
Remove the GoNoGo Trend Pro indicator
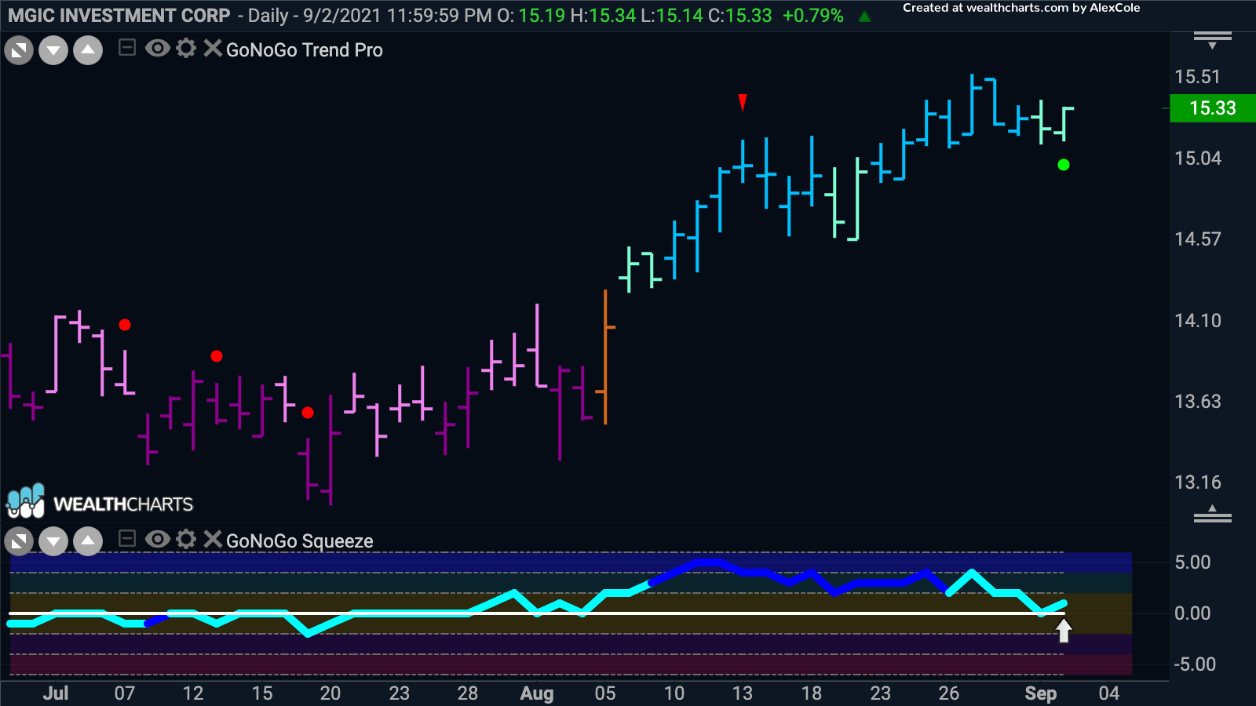click(x=212, y=49)
